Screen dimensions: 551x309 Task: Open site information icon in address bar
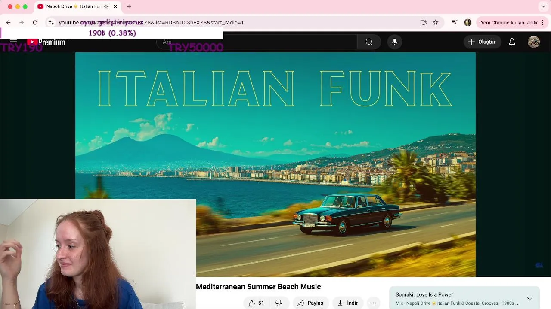[x=51, y=22]
